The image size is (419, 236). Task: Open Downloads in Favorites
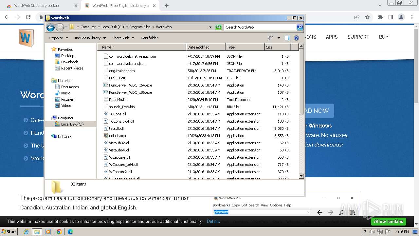coord(70,62)
